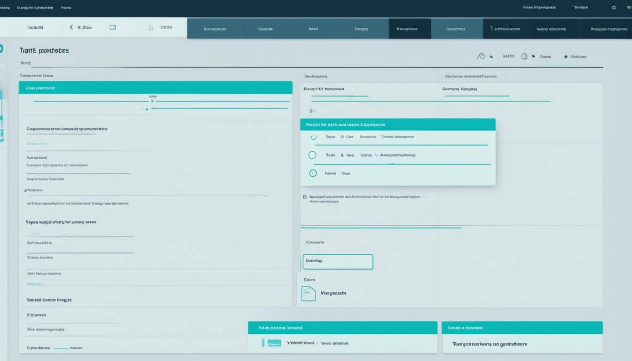The image size is (632, 361).
Task: Click the back chevron arrow in the toolbar
Action: (x=71, y=27)
